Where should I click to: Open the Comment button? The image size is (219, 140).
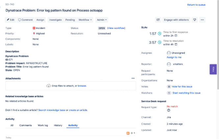pos(25,20)
